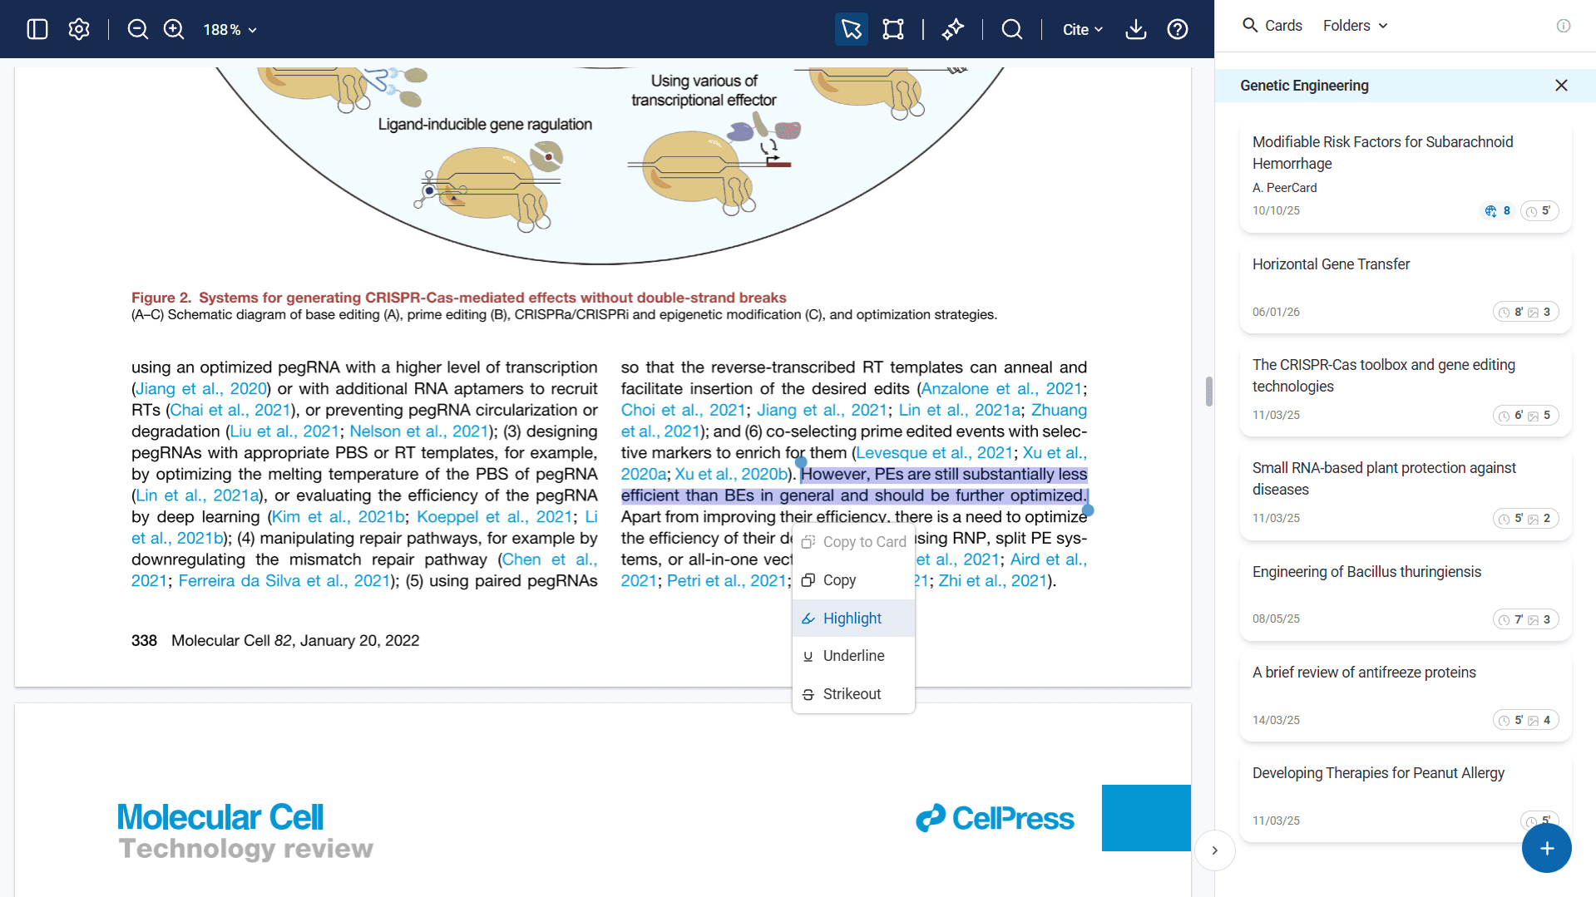Image resolution: width=1596 pixels, height=897 pixels.
Task: Click the AI sparkle wand icon
Action: (x=952, y=29)
